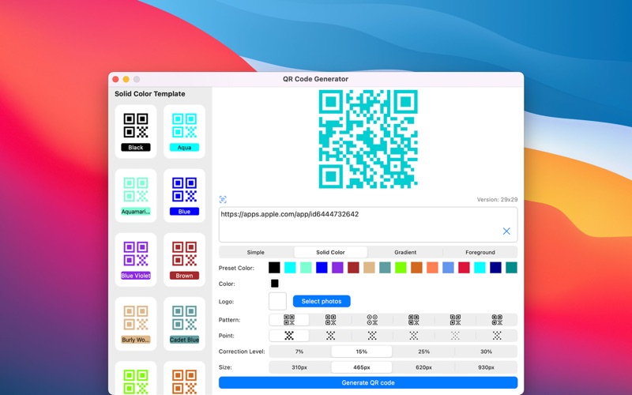Click the Solid Color Template heading

(x=150, y=94)
